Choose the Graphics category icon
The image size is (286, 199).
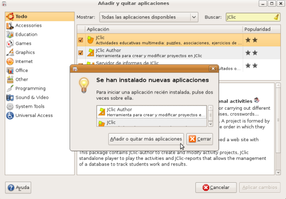10,52
